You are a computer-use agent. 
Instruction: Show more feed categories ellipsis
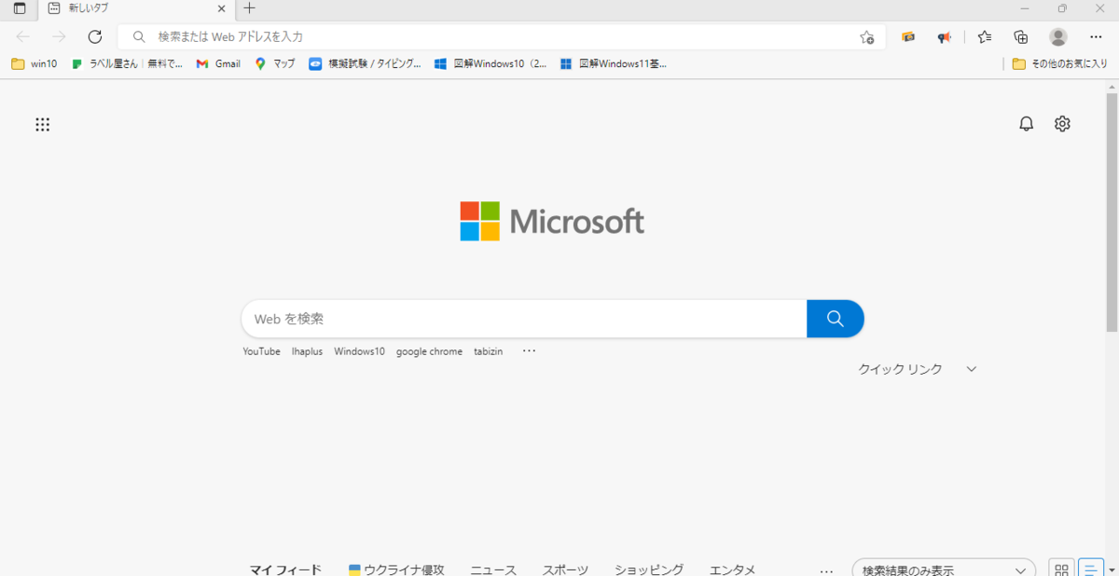click(x=826, y=569)
